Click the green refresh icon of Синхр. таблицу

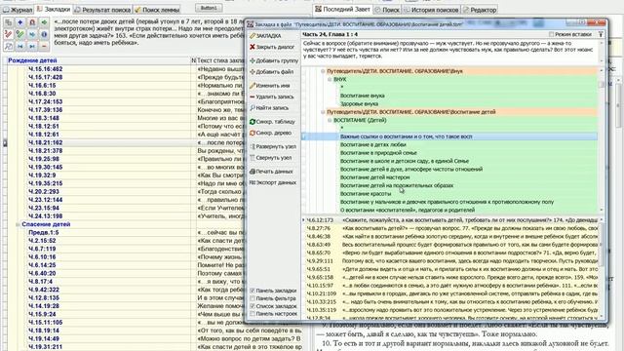(253, 122)
